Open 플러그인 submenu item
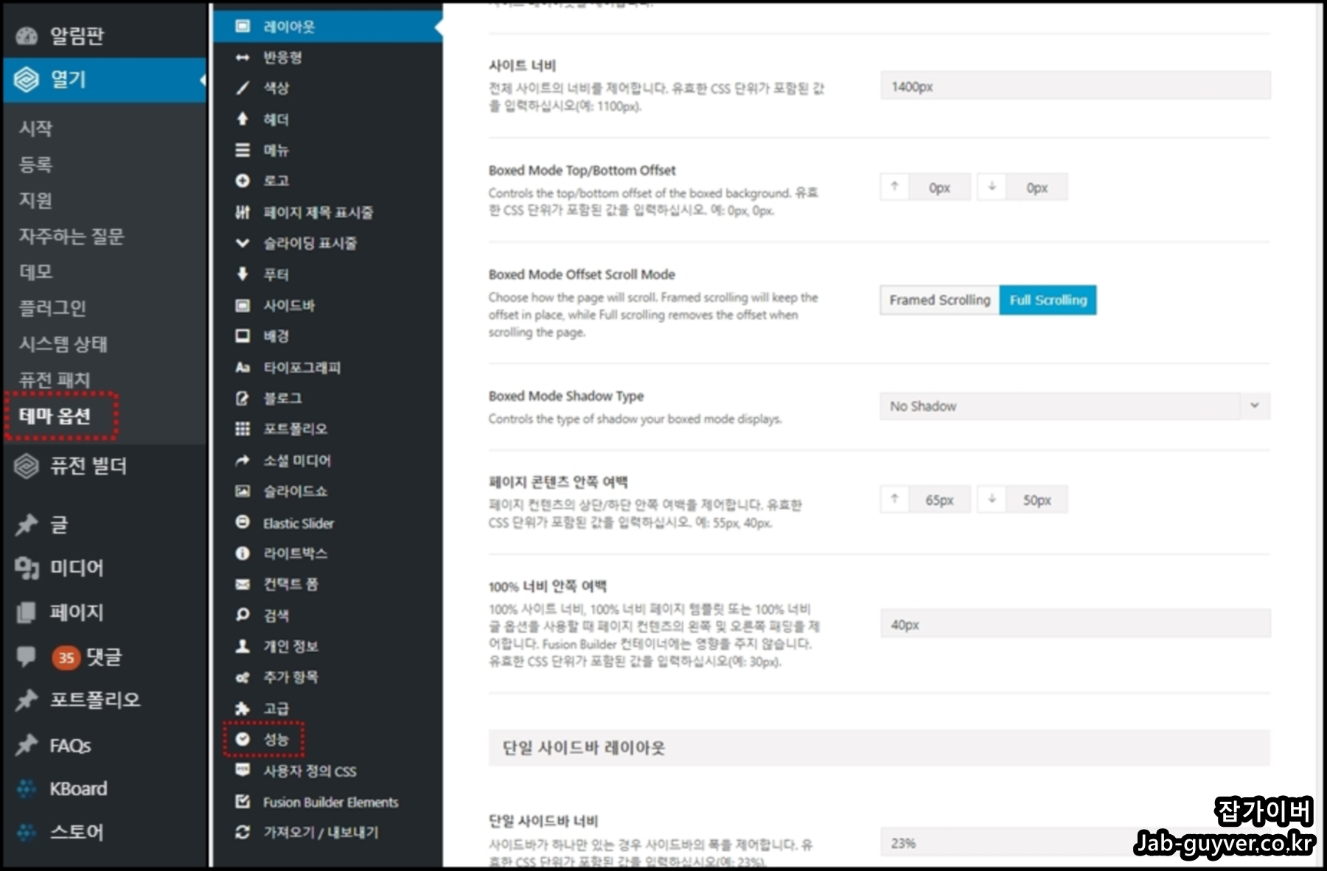The image size is (1327, 871). pos(52,308)
